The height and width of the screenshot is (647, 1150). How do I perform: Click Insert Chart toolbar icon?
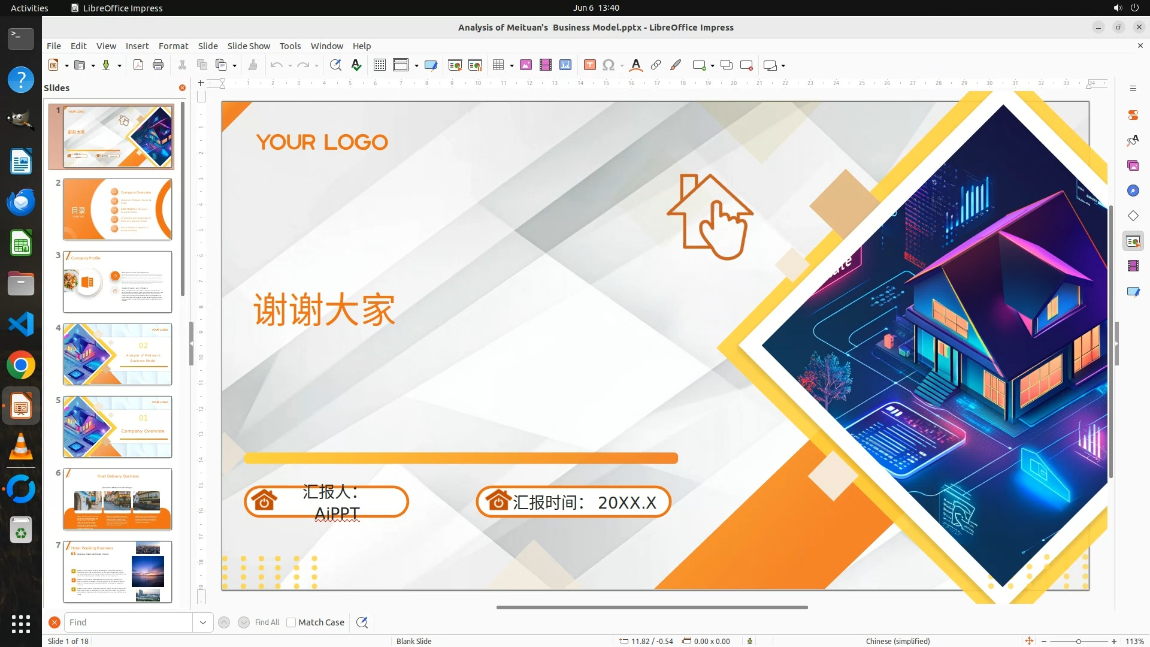coord(565,65)
